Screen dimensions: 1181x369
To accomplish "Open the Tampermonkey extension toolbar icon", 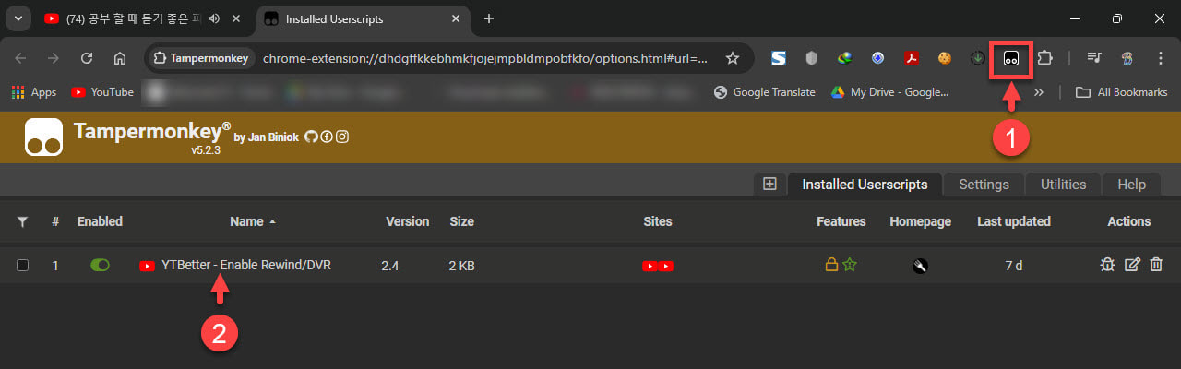I will coord(1011,58).
